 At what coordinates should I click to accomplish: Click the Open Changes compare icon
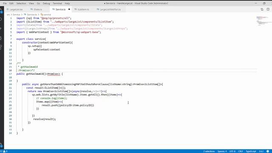[262, 9]
